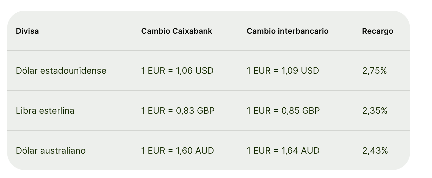This screenshot has height=178, width=432.
Task: Click the 1 EUR = 1,09 USD cell
Action: [283, 71]
